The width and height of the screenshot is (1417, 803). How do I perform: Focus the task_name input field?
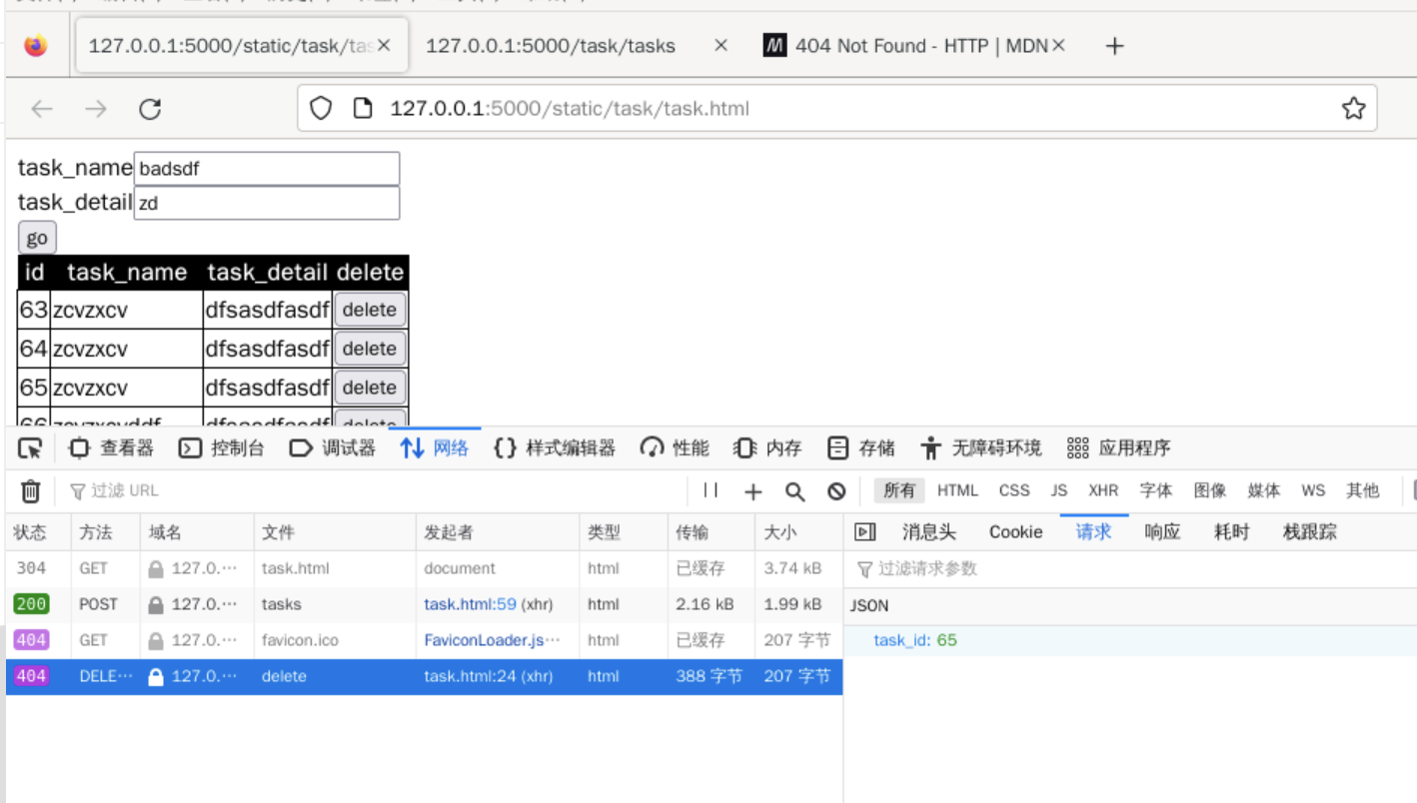(267, 169)
